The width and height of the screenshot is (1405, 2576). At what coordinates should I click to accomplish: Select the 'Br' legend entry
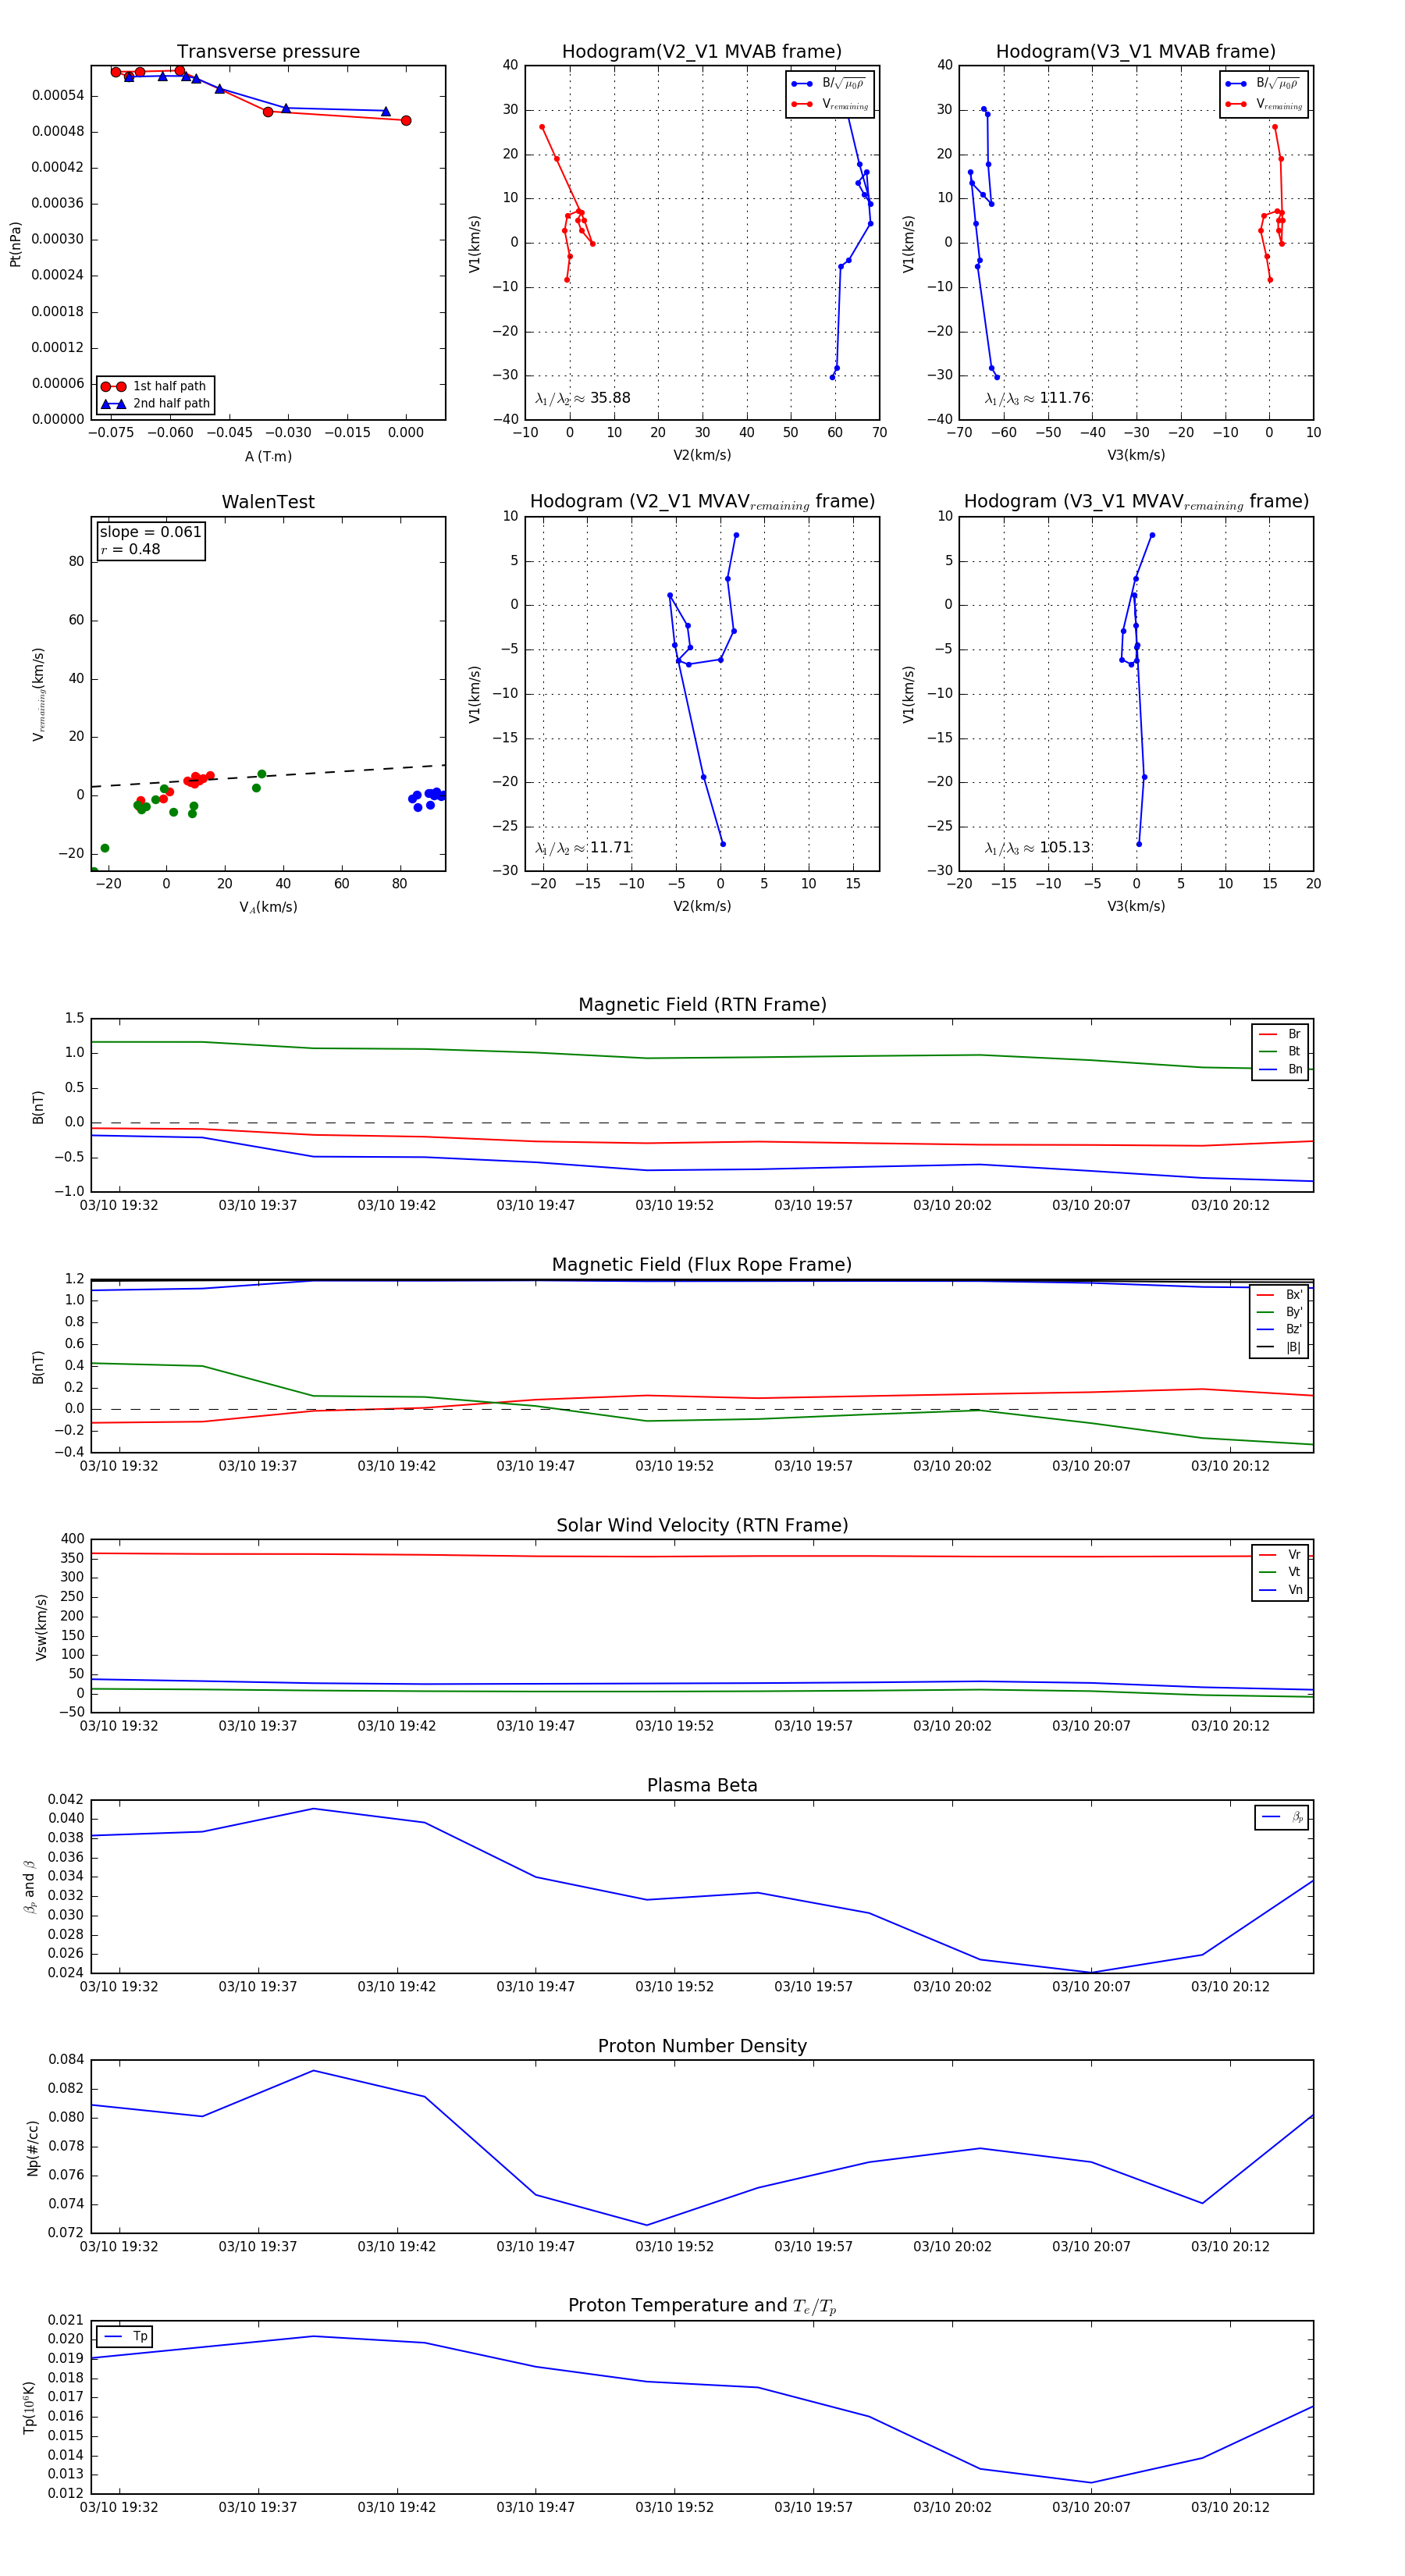click(x=1280, y=1034)
